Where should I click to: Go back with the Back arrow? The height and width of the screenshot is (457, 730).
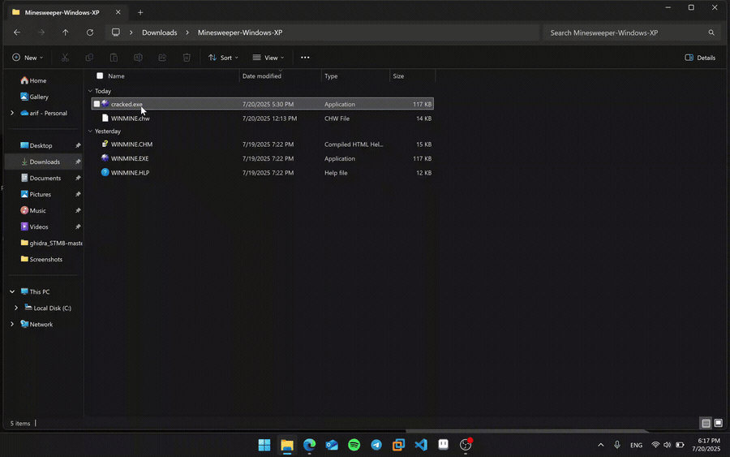click(17, 32)
